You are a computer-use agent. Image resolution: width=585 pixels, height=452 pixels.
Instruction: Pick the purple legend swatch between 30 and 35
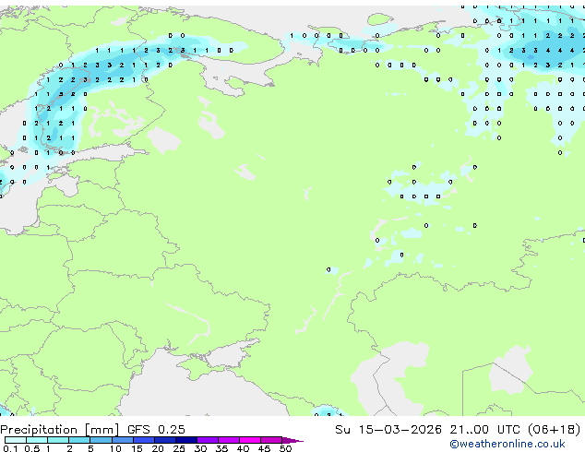pyautogui.click(x=208, y=440)
